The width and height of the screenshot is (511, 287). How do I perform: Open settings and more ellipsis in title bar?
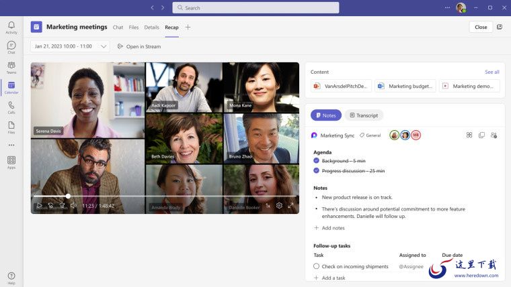click(447, 7)
